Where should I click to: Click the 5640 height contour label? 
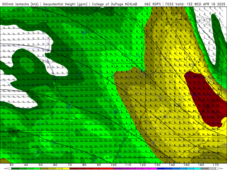click(x=202, y=148)
